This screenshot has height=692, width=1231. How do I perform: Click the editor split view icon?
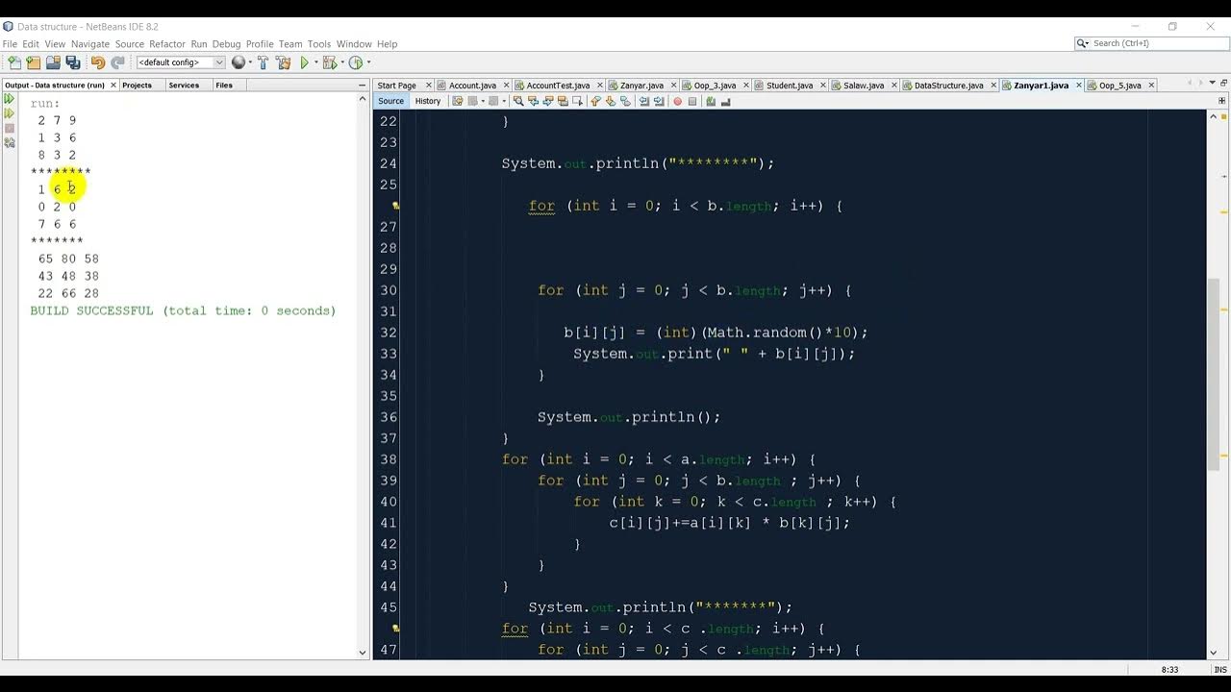click(1222, 101)
